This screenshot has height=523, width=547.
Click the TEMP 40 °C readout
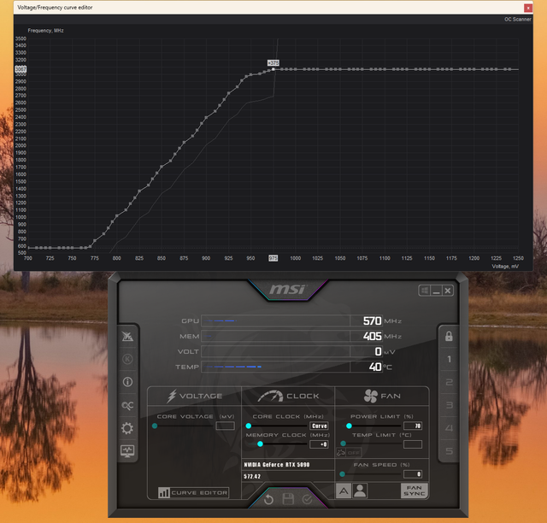(x=375, y=367)
